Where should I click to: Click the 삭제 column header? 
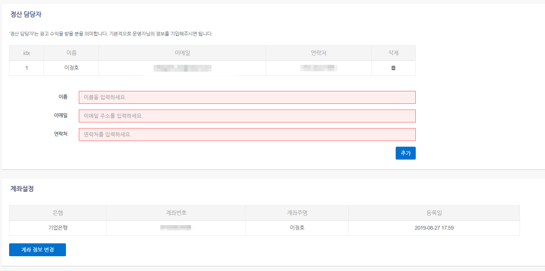pyautogui.click(x=393, y=53)
